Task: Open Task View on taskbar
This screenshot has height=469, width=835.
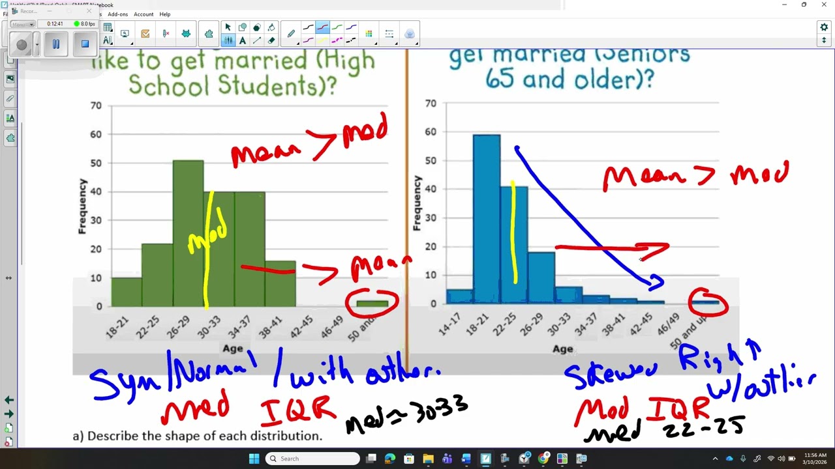Action: [x=371, y=459]
